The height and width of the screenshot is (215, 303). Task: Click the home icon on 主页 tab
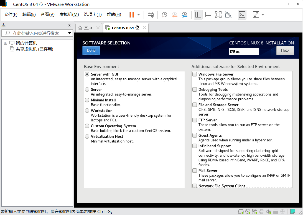click(x=80, y=28)
